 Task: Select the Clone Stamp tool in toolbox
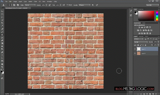point(2,35)
